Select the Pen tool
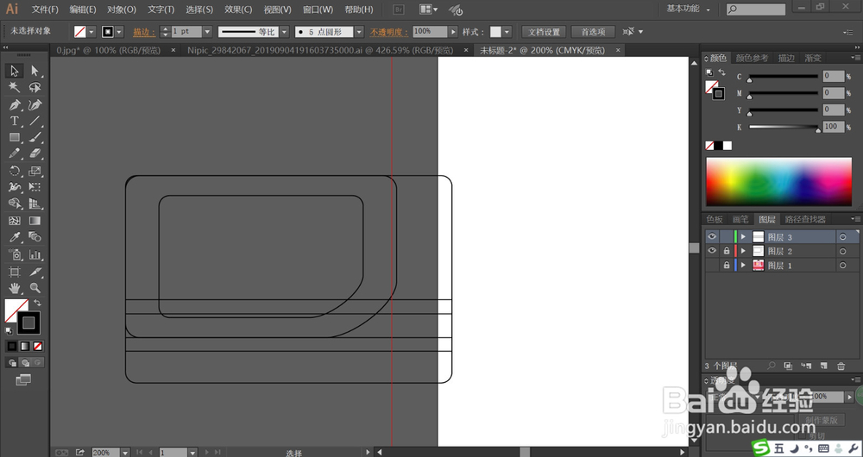863x457 pixels. pyautogui.click(x=15, y=104)
